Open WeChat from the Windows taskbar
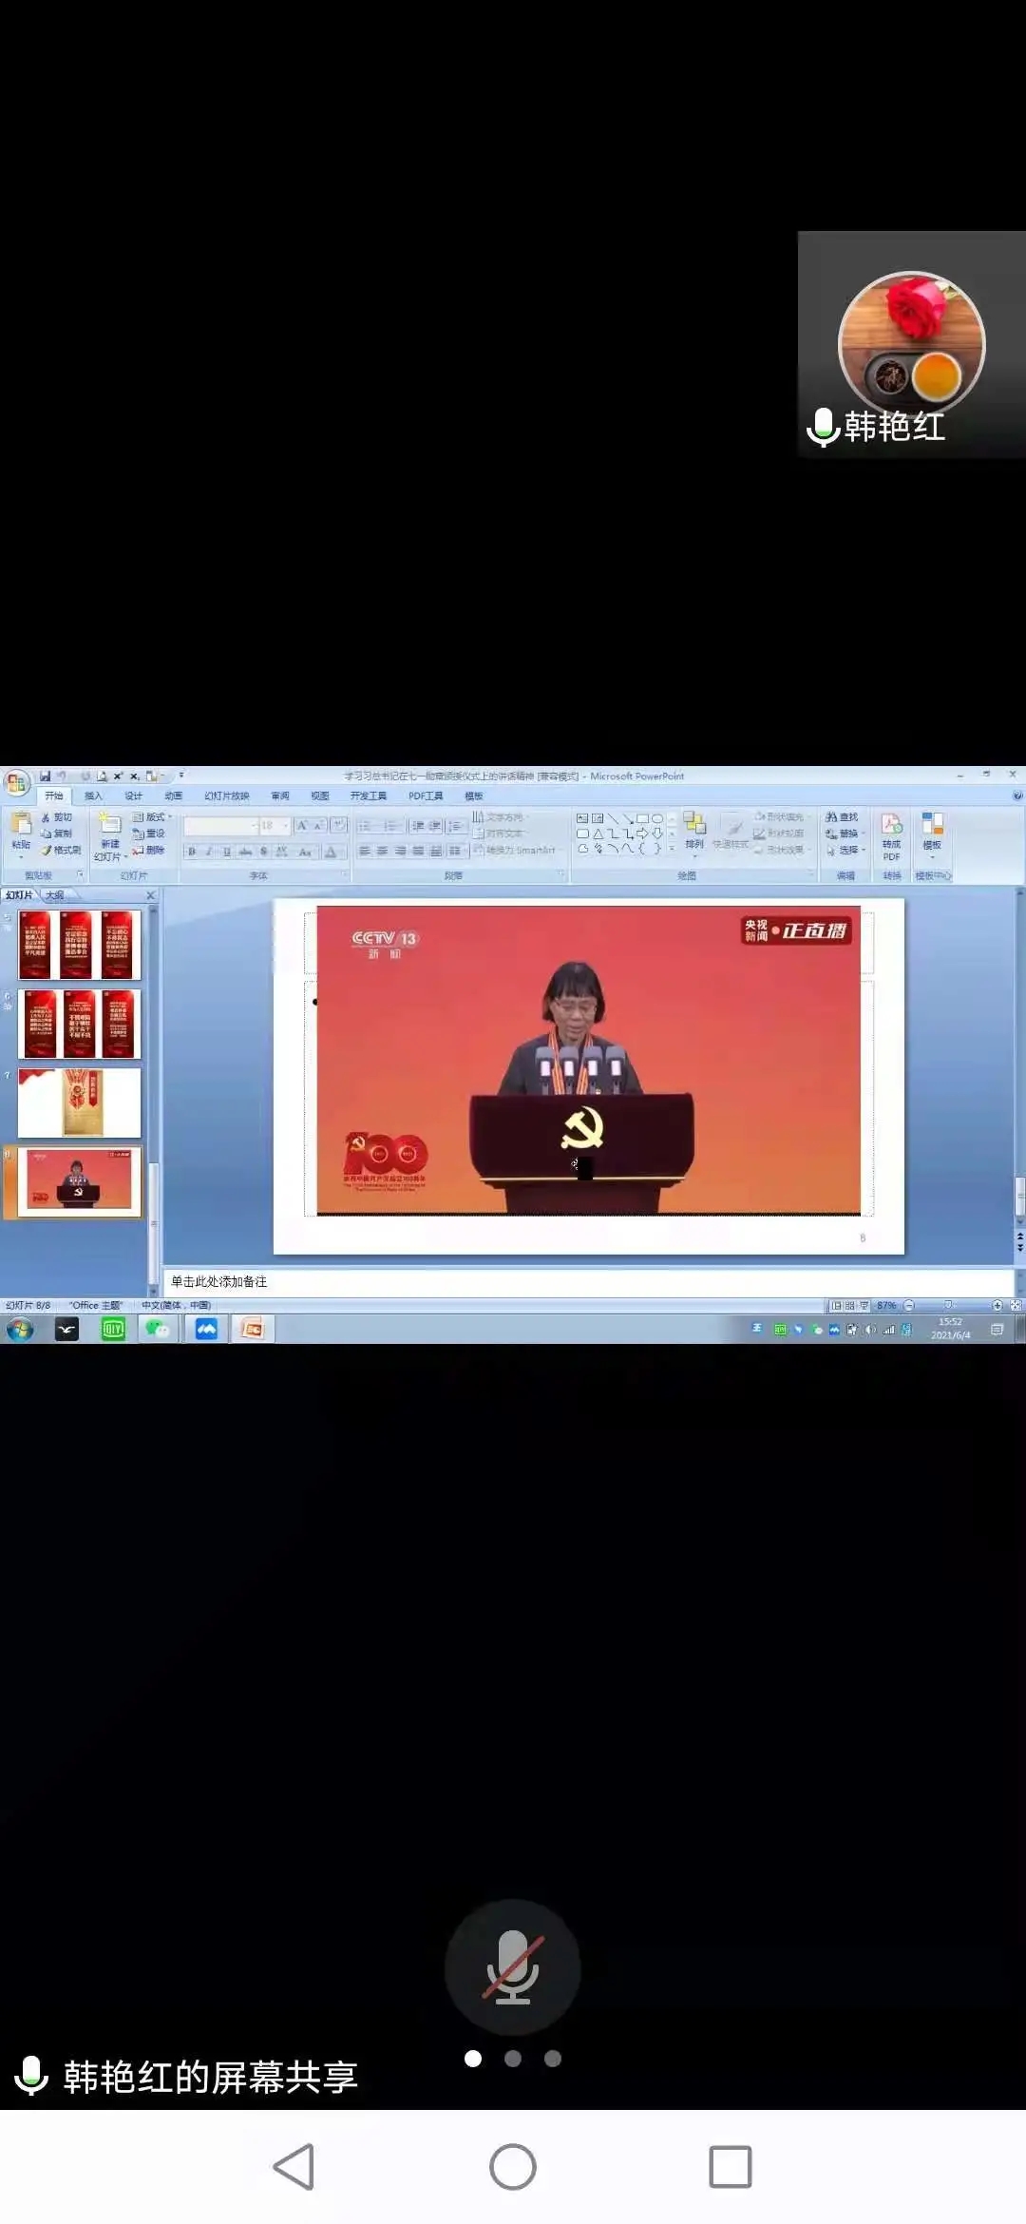 pos(158,1329)
